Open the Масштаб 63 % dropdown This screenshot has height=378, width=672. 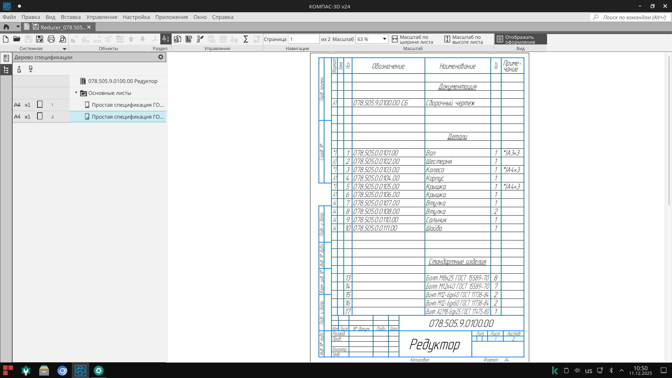tap(384, 39)
